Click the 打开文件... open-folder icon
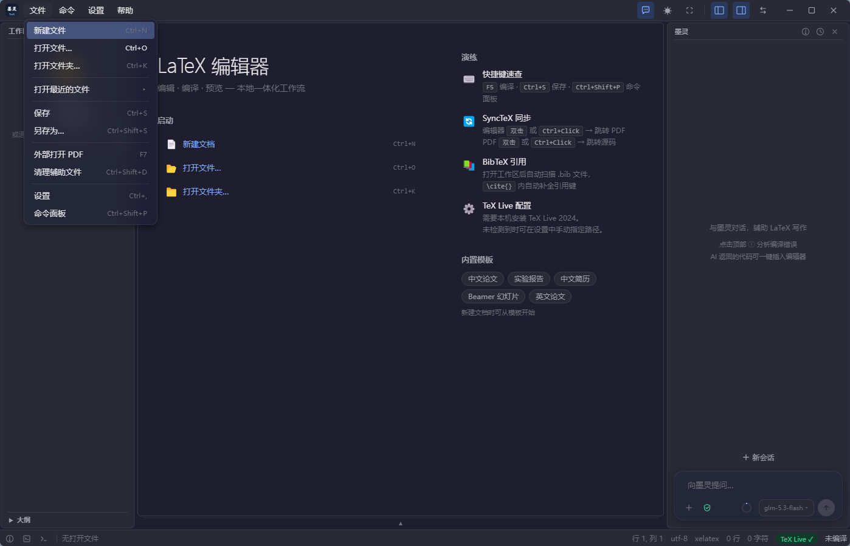 [171, 168]
